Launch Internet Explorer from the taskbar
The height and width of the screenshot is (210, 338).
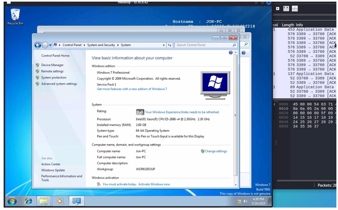click(x=28, y=201)
